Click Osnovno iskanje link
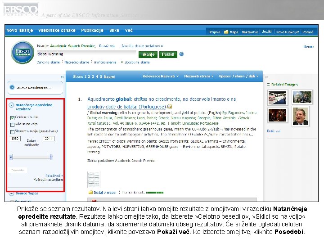 pyautogui.click(x=48, y=62)
